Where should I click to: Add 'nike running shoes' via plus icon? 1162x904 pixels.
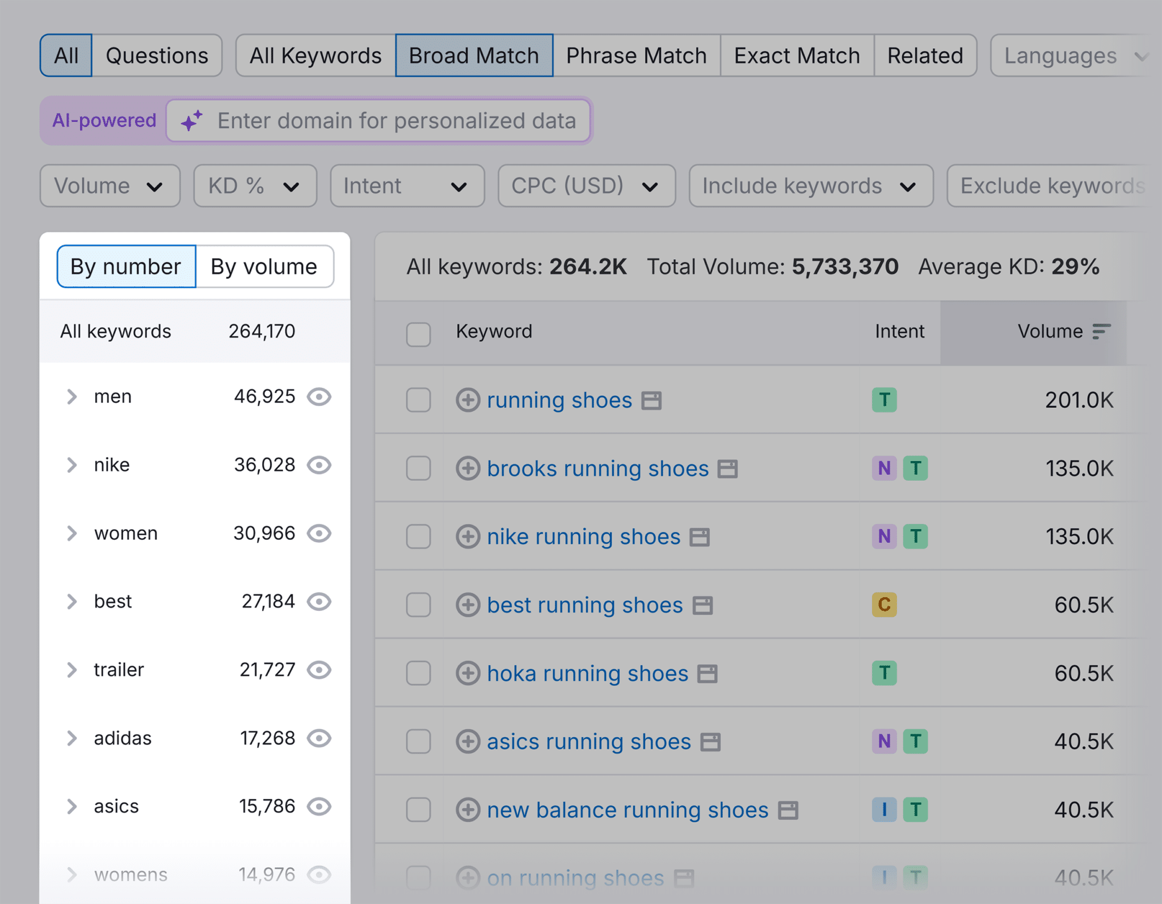coord(468,537)
